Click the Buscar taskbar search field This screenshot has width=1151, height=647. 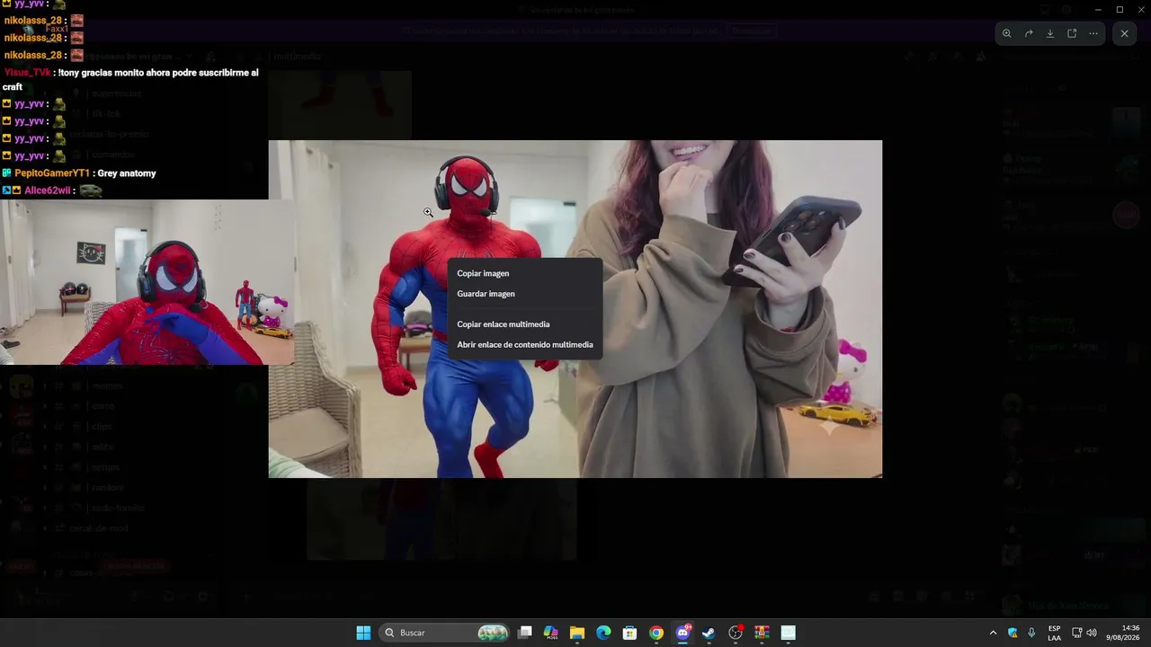444,633
